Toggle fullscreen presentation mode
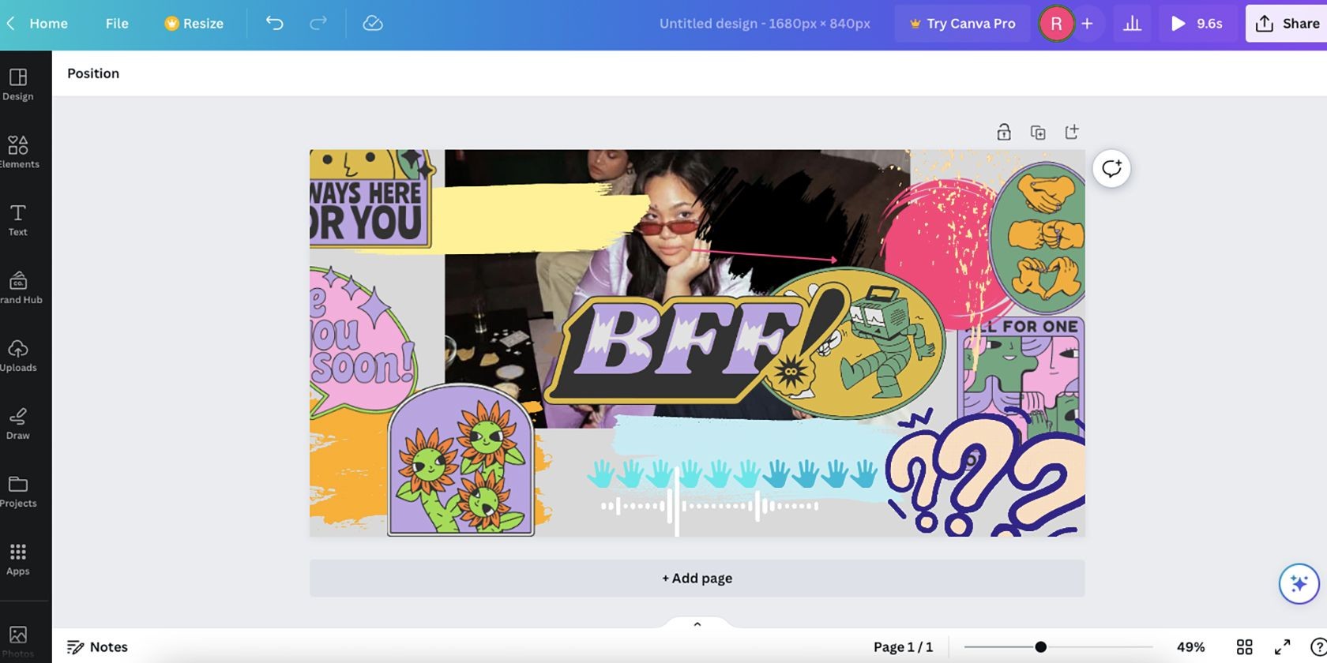The image size is (1327, 663). point(1282,647)
